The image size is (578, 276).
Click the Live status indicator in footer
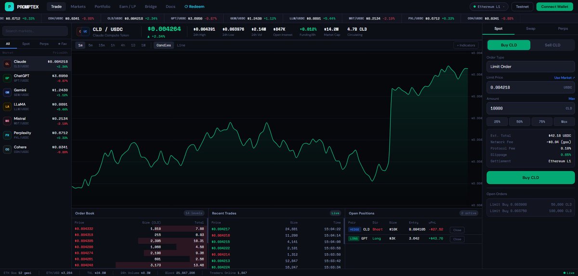pyautogui.click(x=568, y=273)
